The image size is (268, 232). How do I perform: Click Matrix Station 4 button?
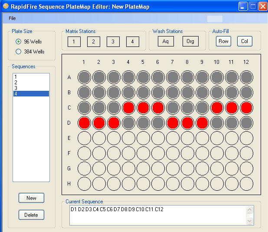(132, 42)
